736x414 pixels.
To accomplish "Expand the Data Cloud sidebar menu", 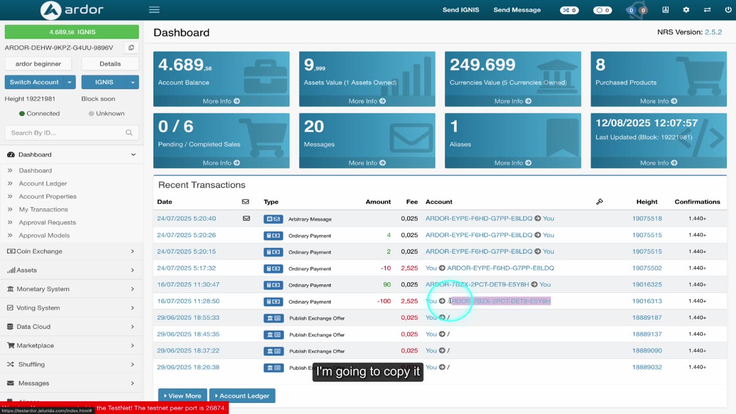I will 72,327.
